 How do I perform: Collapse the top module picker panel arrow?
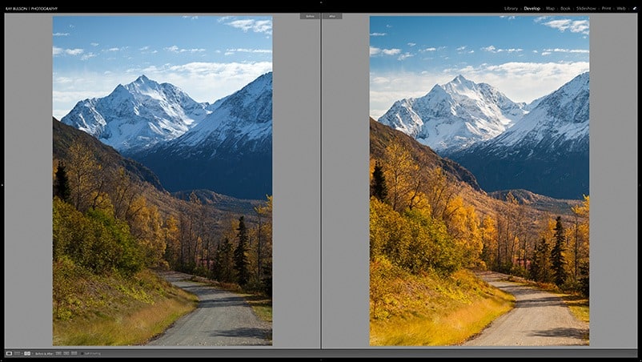click(x=321, y=2)
